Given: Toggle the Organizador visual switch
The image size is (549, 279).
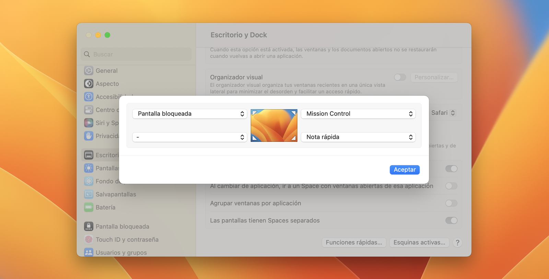Looking at the screenshot, I should 400,77.
